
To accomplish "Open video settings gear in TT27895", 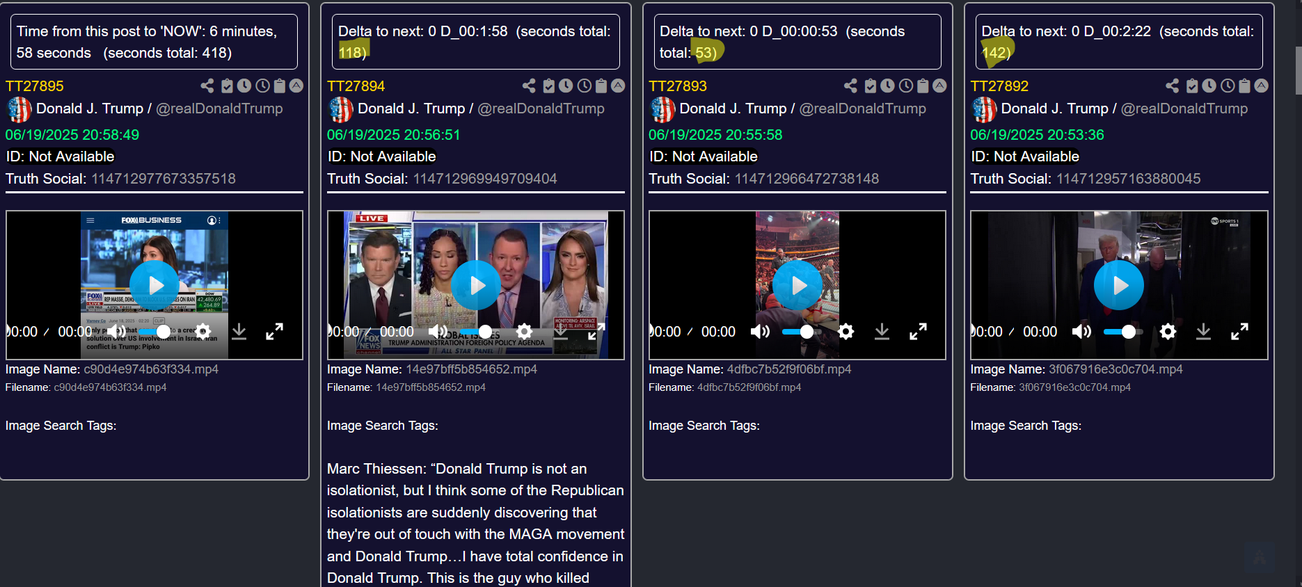I will (203, 331).
